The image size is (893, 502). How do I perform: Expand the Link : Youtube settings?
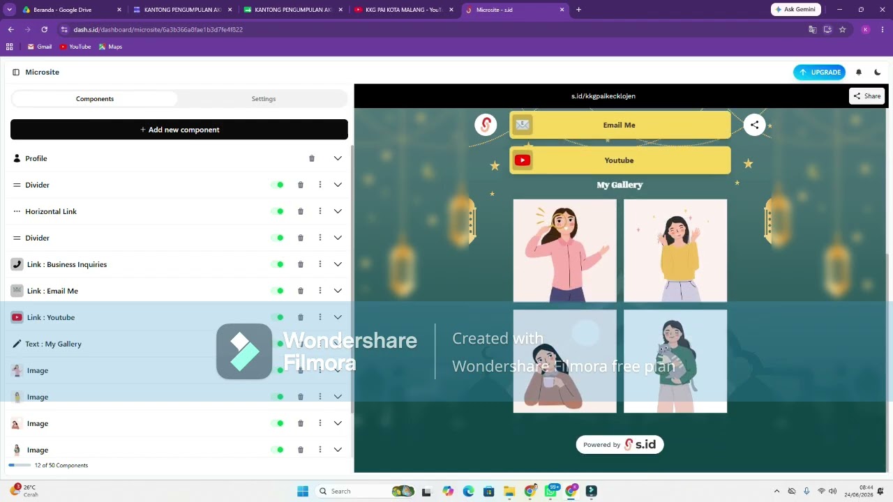pyautogui.click(x=338, y=317)
